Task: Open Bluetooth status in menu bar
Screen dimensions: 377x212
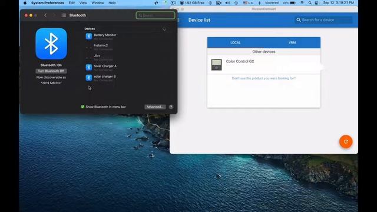Action: 259,3
